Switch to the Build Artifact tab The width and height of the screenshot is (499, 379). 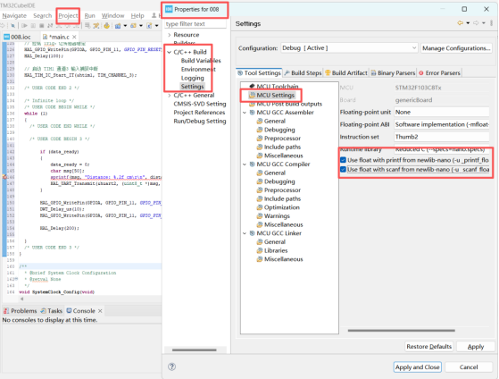pyautogui.click(x=346, y=73)
